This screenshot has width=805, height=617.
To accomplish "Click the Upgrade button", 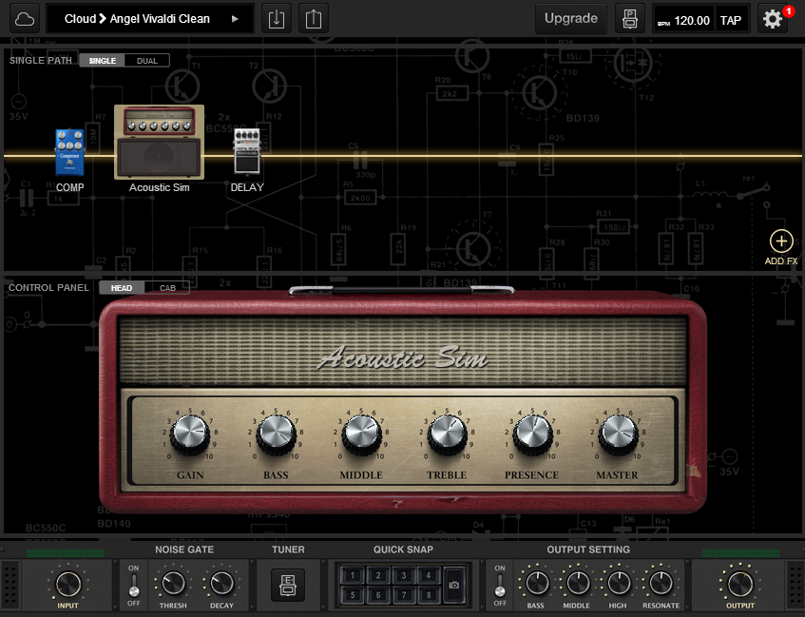I will click(571, 19).
